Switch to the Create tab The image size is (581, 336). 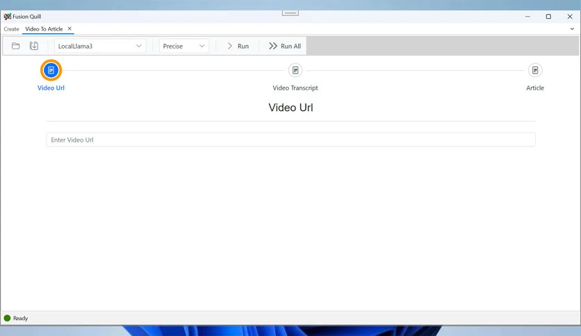(x=12, y=29)
